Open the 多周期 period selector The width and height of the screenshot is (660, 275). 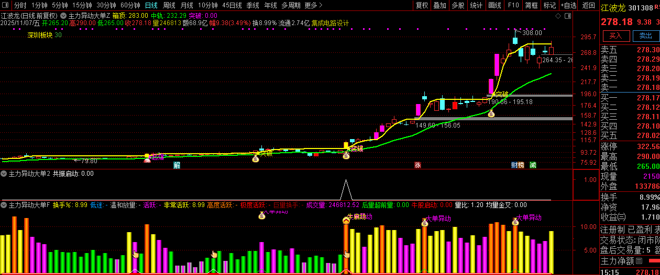click(291, 5)
